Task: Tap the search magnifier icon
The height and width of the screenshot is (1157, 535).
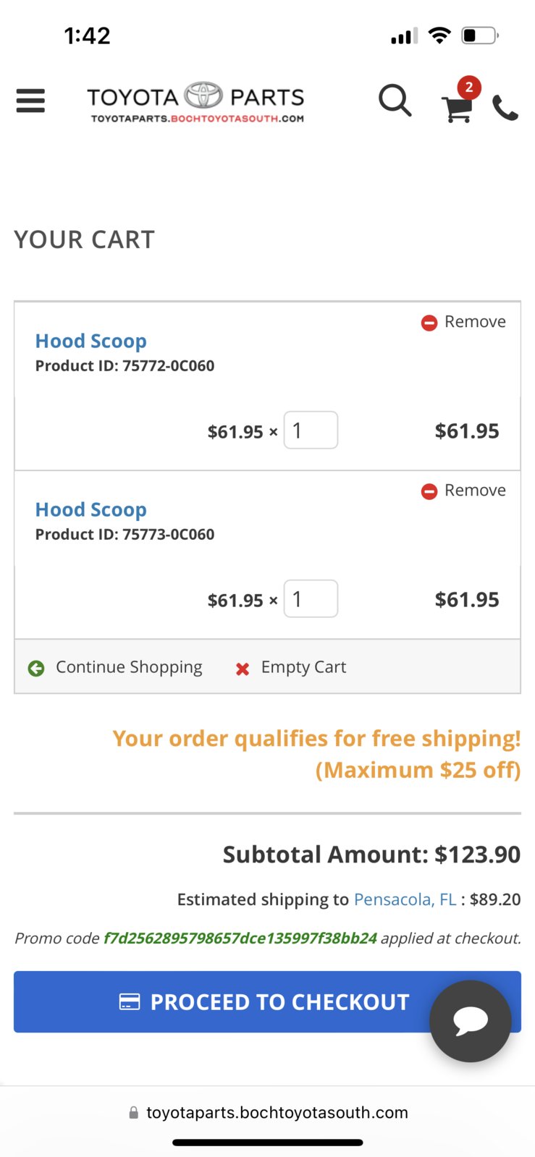Action: click(395, 101)
